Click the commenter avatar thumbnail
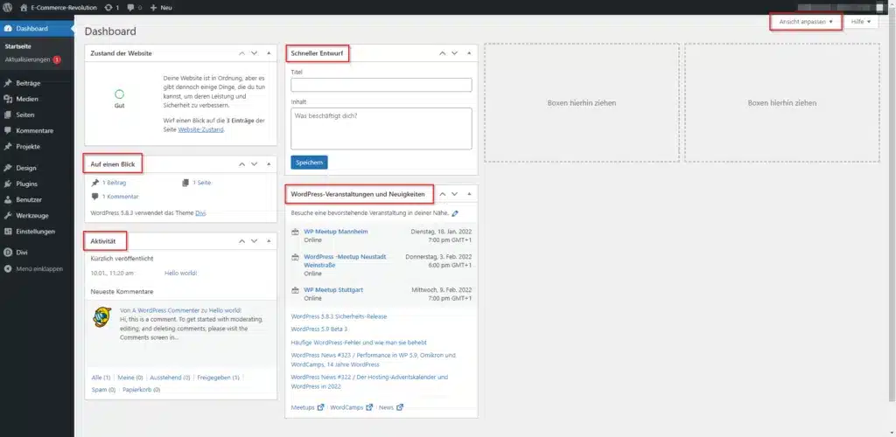The width and height of the screenshot is (896, 437). [x=102, y=316]
